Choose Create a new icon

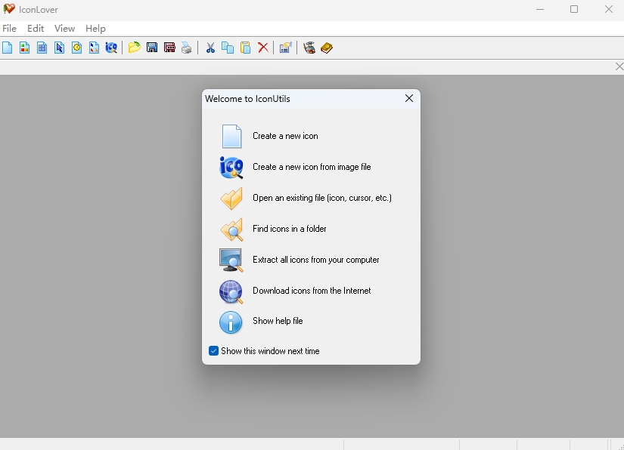click(x=285, y=136)
